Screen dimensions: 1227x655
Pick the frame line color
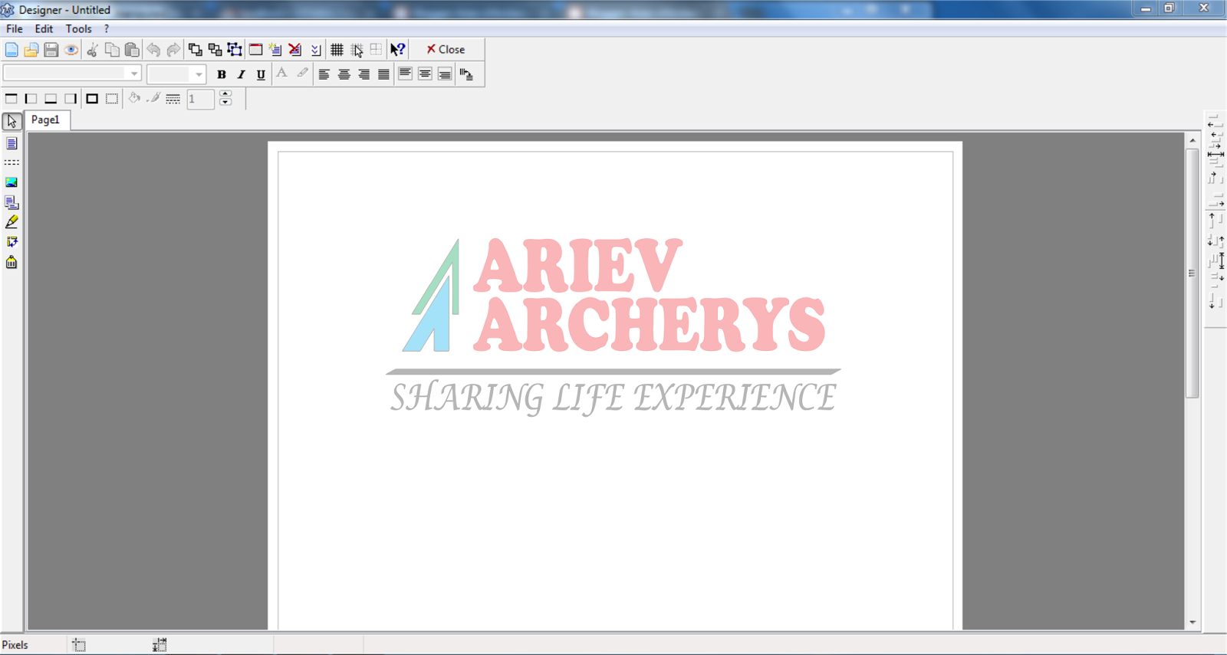click(154, 98)
